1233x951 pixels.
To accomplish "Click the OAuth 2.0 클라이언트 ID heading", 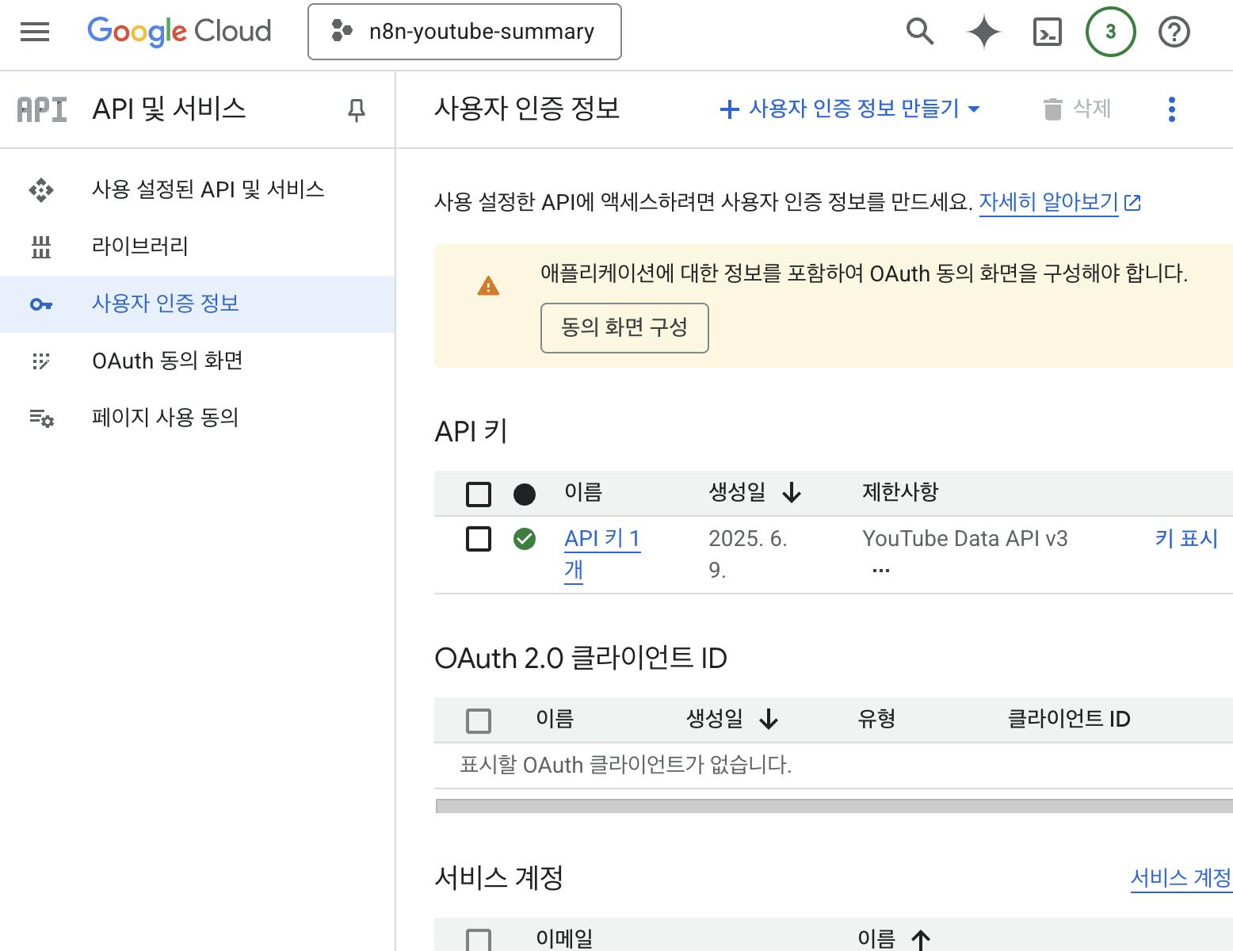I will [581, 659].
